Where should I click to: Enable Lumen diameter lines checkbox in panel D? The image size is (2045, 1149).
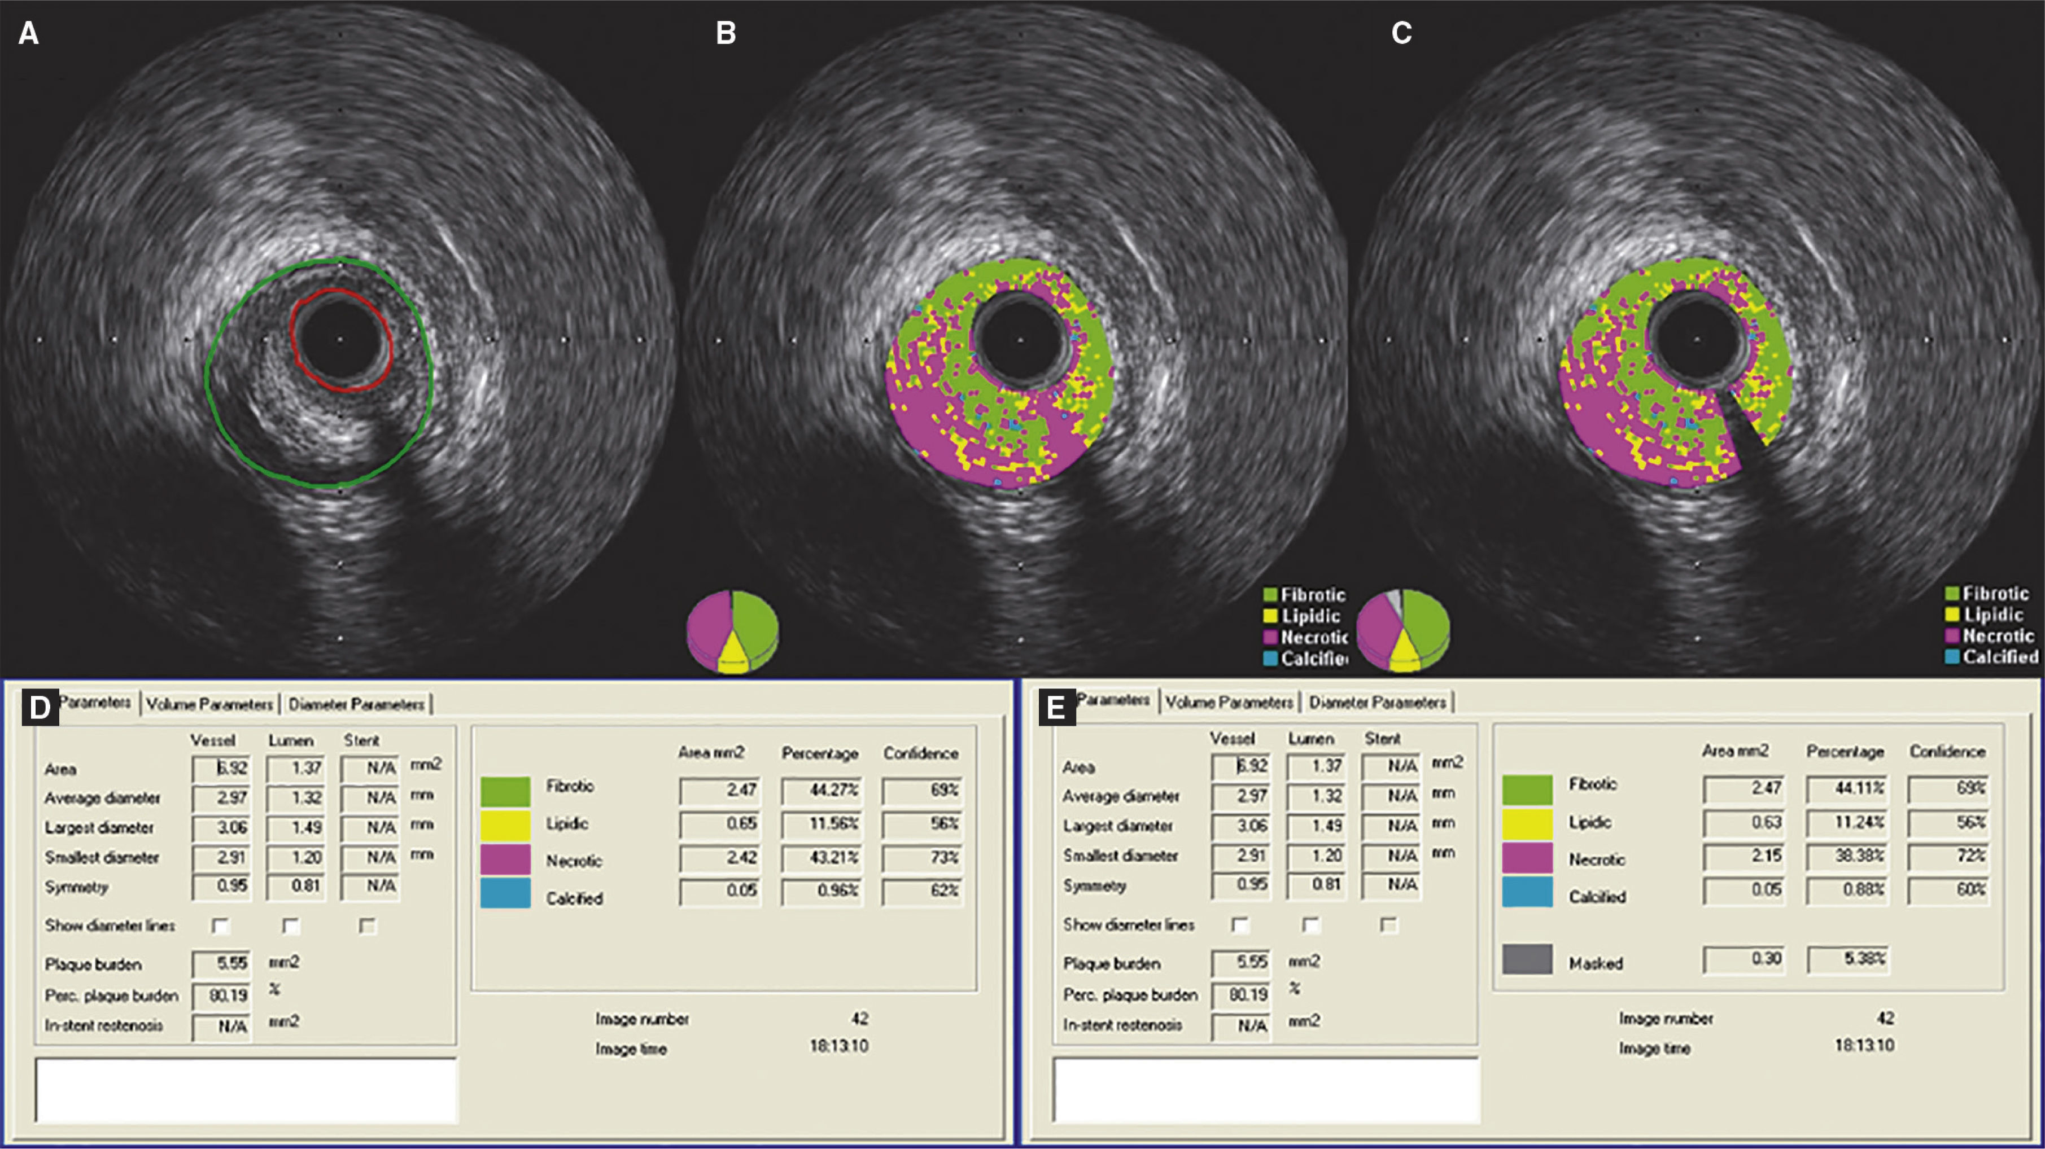pos(291,926)
